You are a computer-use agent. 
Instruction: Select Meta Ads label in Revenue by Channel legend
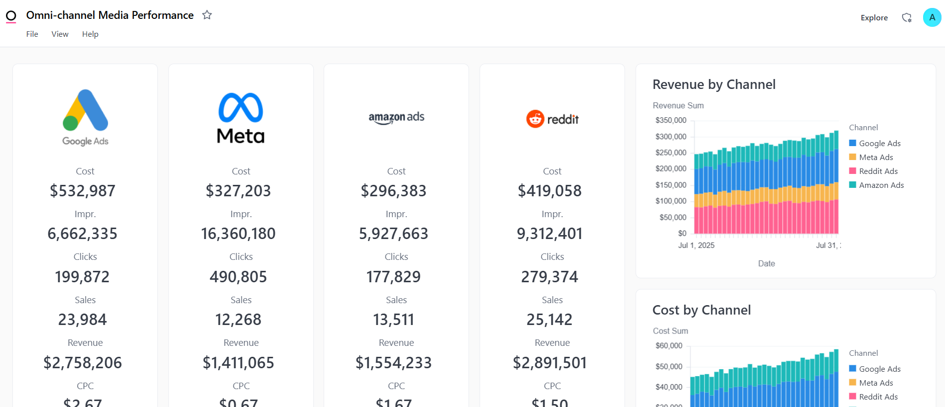(x=876, y=157)
